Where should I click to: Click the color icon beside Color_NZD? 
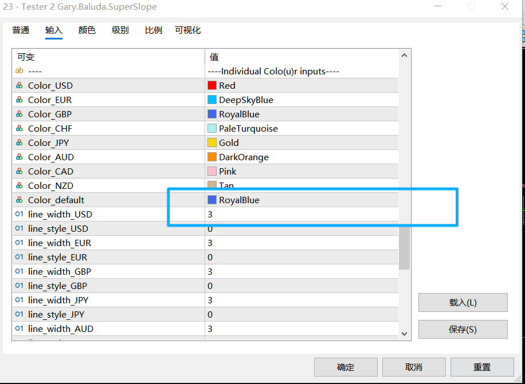tap(19, 185)
